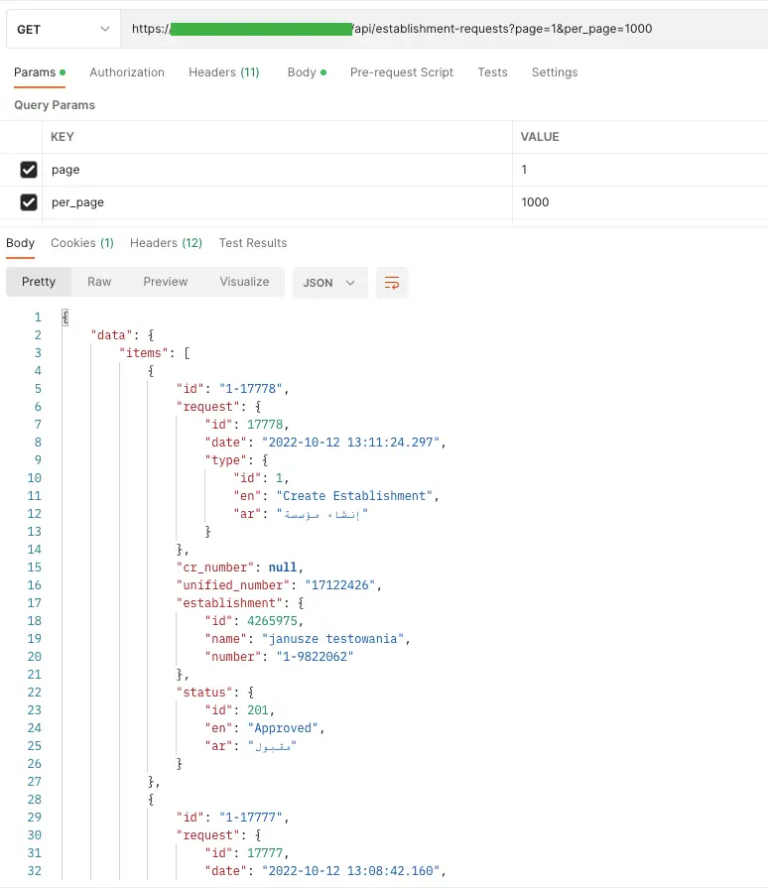Switch to the Authorization tab
The height and width of the screenshot is (888, 768).
(127, 71)
